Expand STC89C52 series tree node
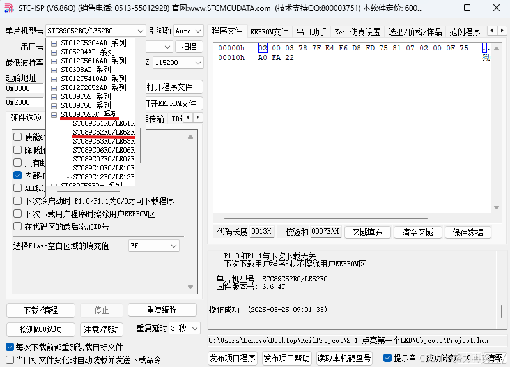Screen dimensions: 510x367 coord(54,97)
